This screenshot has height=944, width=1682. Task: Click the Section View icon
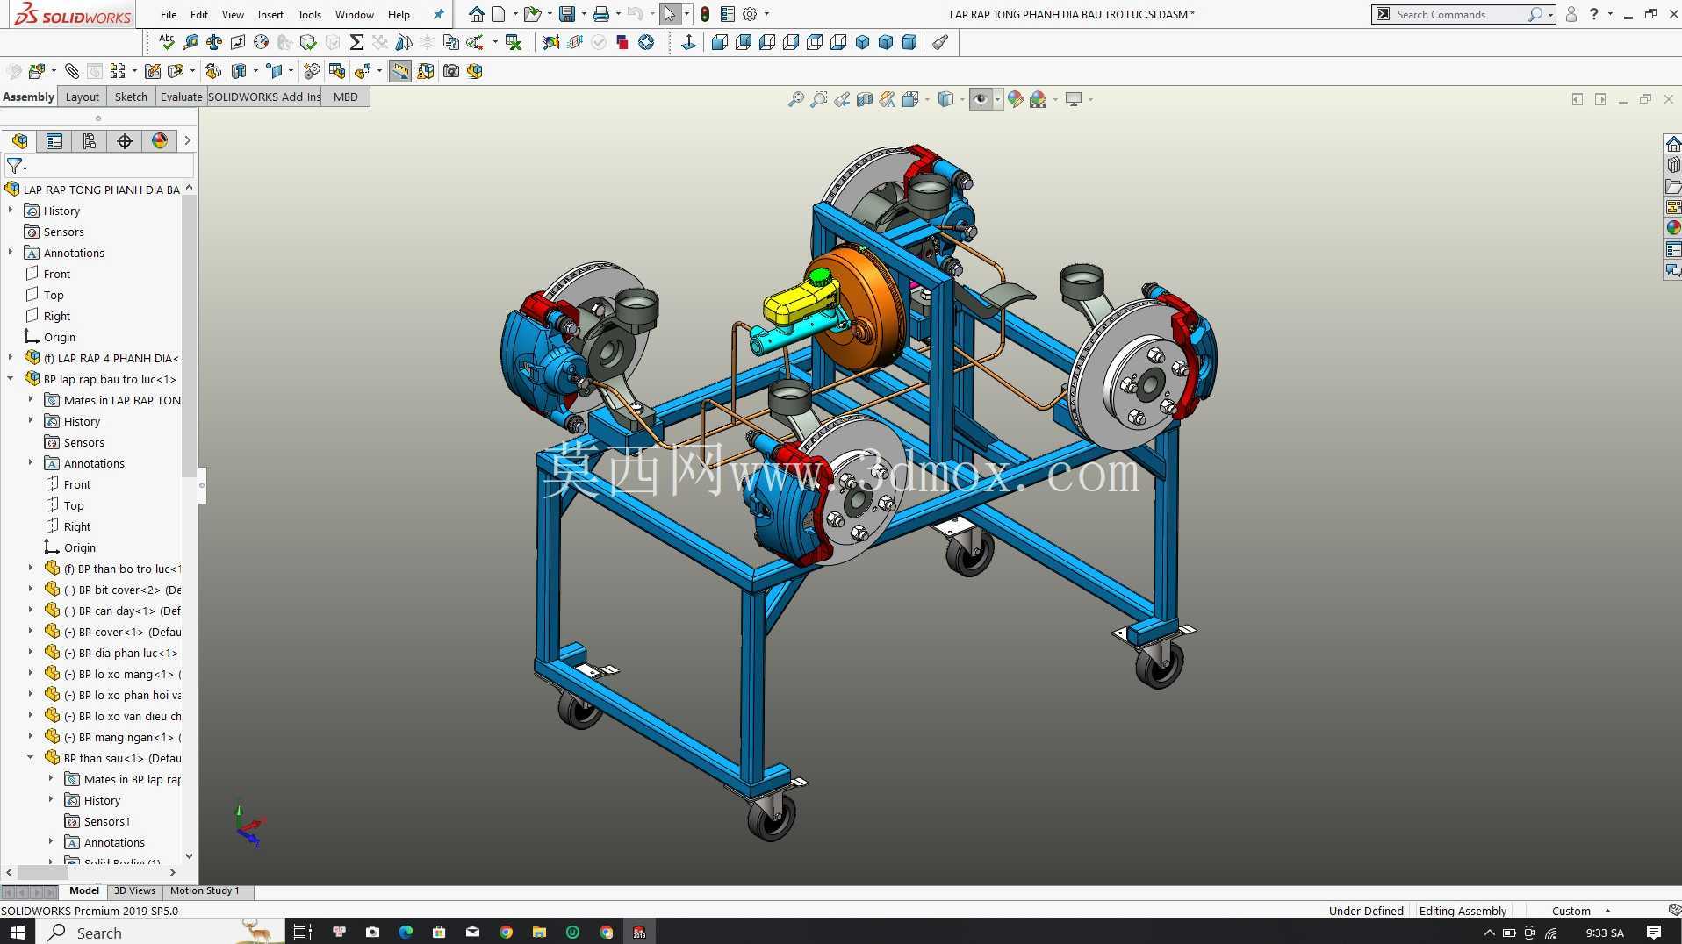coord(865,99)
